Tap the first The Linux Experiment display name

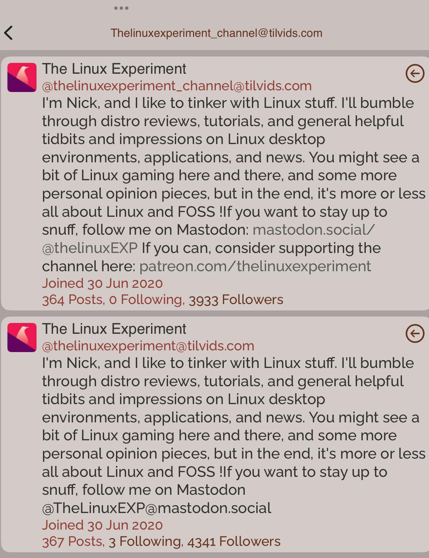tap(114, 69)
